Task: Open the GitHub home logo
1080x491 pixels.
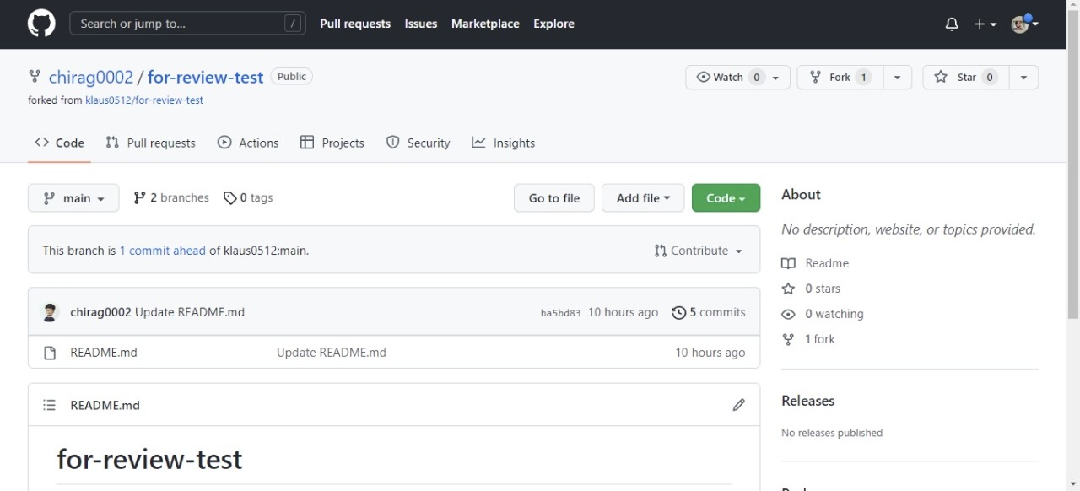Action: (41, 24)
